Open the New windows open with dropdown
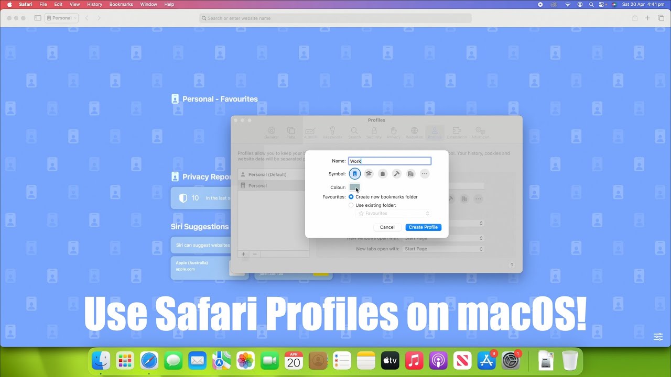This screenshot has width=671, height=377. (443, 238)
